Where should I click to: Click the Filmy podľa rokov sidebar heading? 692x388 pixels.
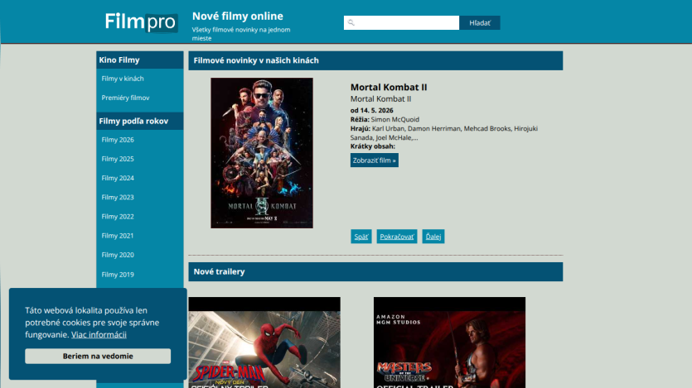click(140, 121)
